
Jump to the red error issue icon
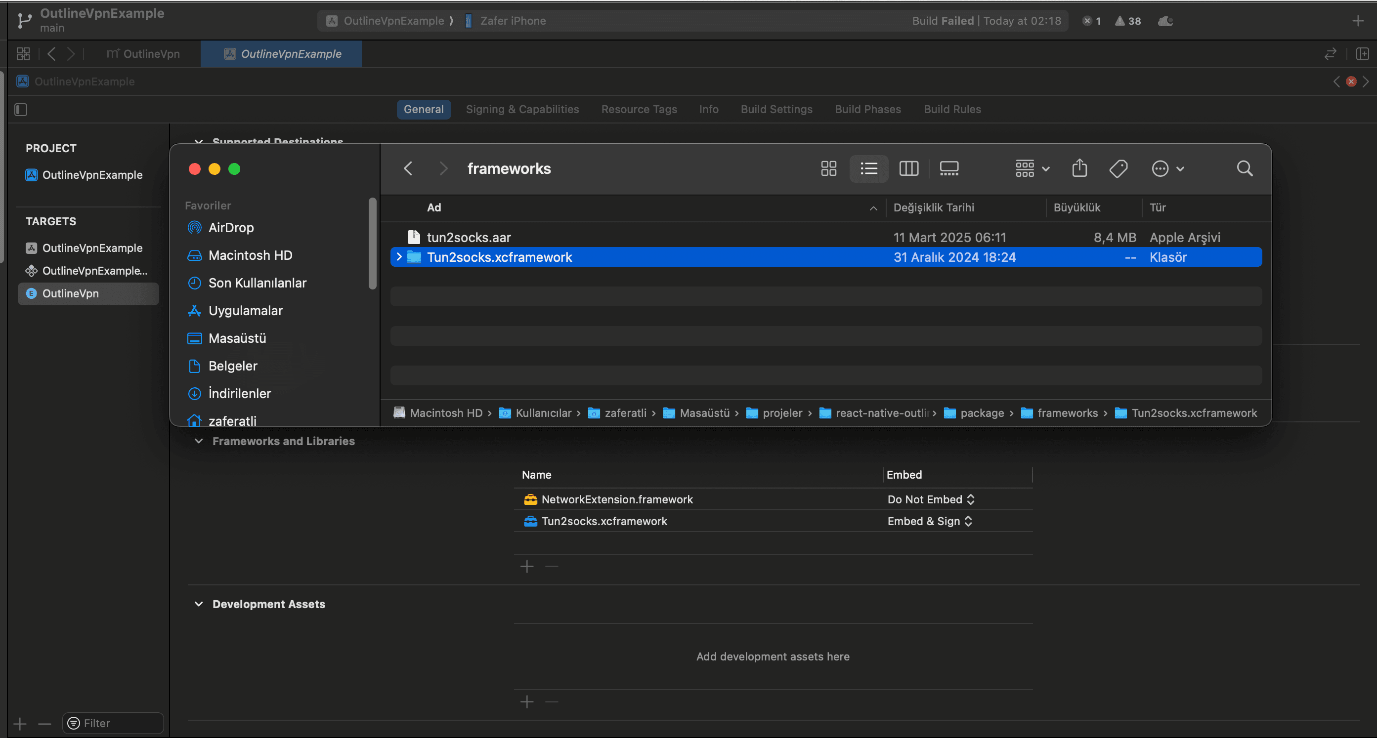1351,81
